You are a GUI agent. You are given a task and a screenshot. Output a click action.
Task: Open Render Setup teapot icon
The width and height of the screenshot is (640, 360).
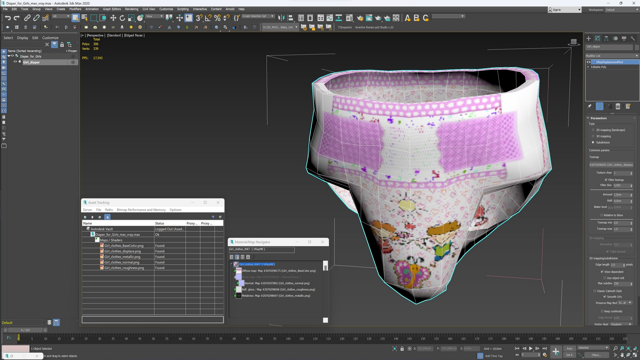coord(360,18)
